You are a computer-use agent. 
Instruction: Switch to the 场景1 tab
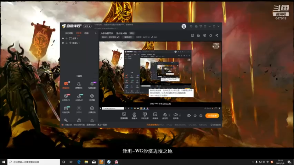click(87, 33)
